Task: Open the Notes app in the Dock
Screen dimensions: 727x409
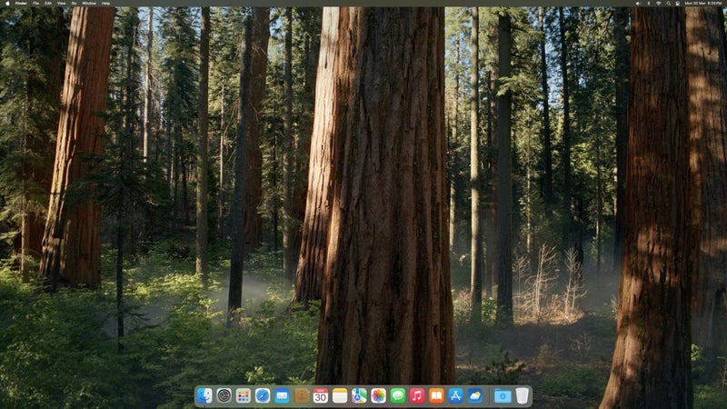Action: [340, 395]
